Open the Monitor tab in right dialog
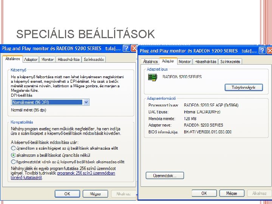 (185, 62)
